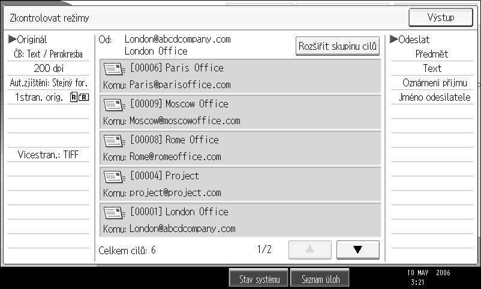Click the Odeslat section arrow marker
Screen dimensions: 481x289
[x=393, y=39]
